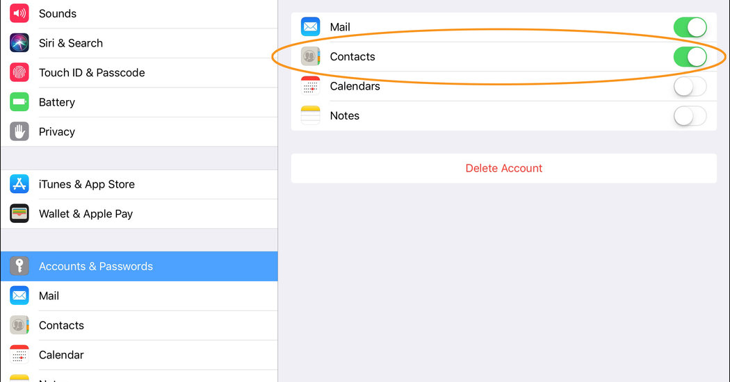Tap the Notes label in account panel
The image size is (730, 382).
[x=345, y=115]
